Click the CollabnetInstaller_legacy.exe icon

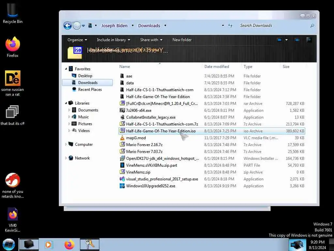122,117
